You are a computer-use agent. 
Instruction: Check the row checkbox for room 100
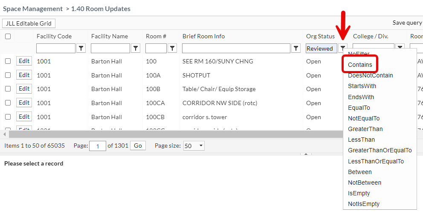tap(8, 61)
